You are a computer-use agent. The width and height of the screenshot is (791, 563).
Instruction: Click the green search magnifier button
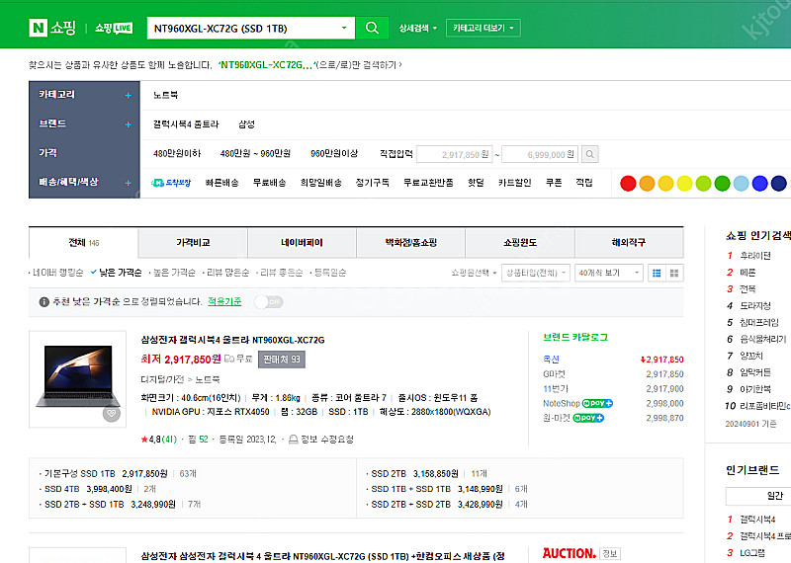[372, 28]
